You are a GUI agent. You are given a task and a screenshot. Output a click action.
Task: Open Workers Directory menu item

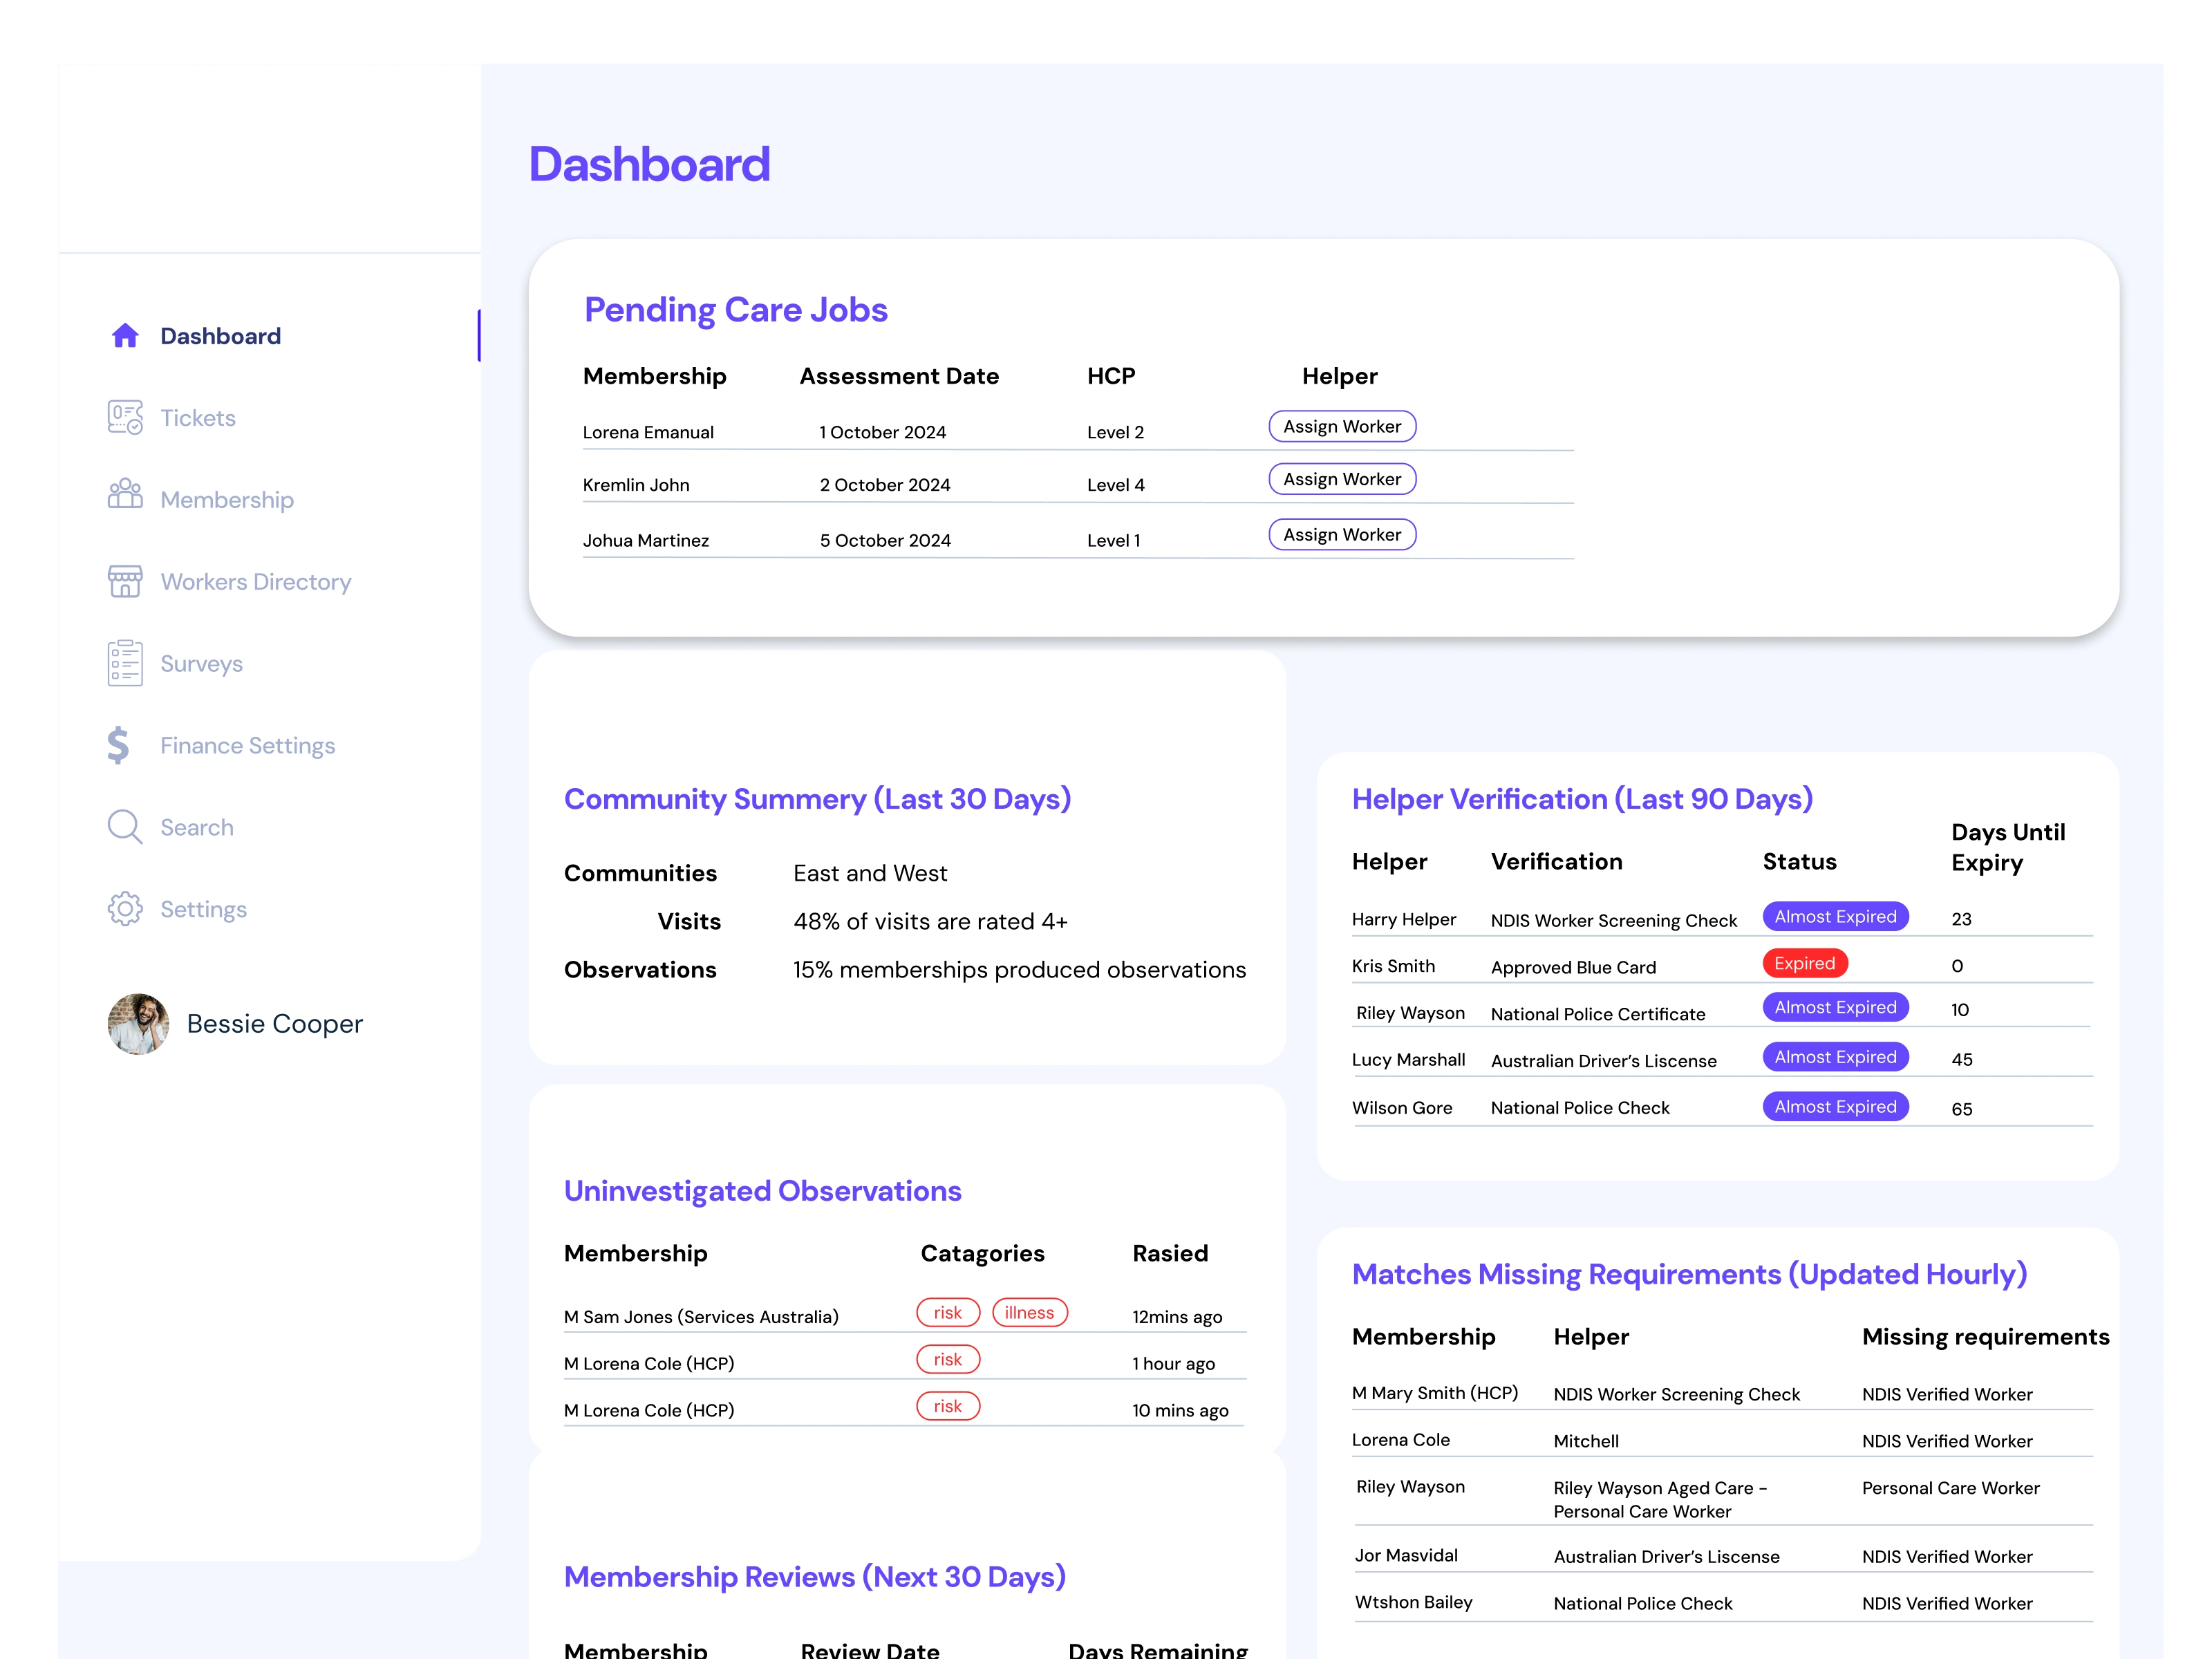point(256,582)
